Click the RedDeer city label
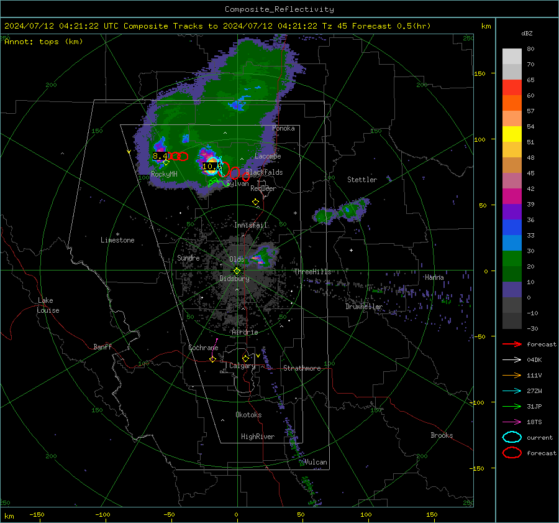The height and width of the screenshot is (523, 559). point(263,188)
